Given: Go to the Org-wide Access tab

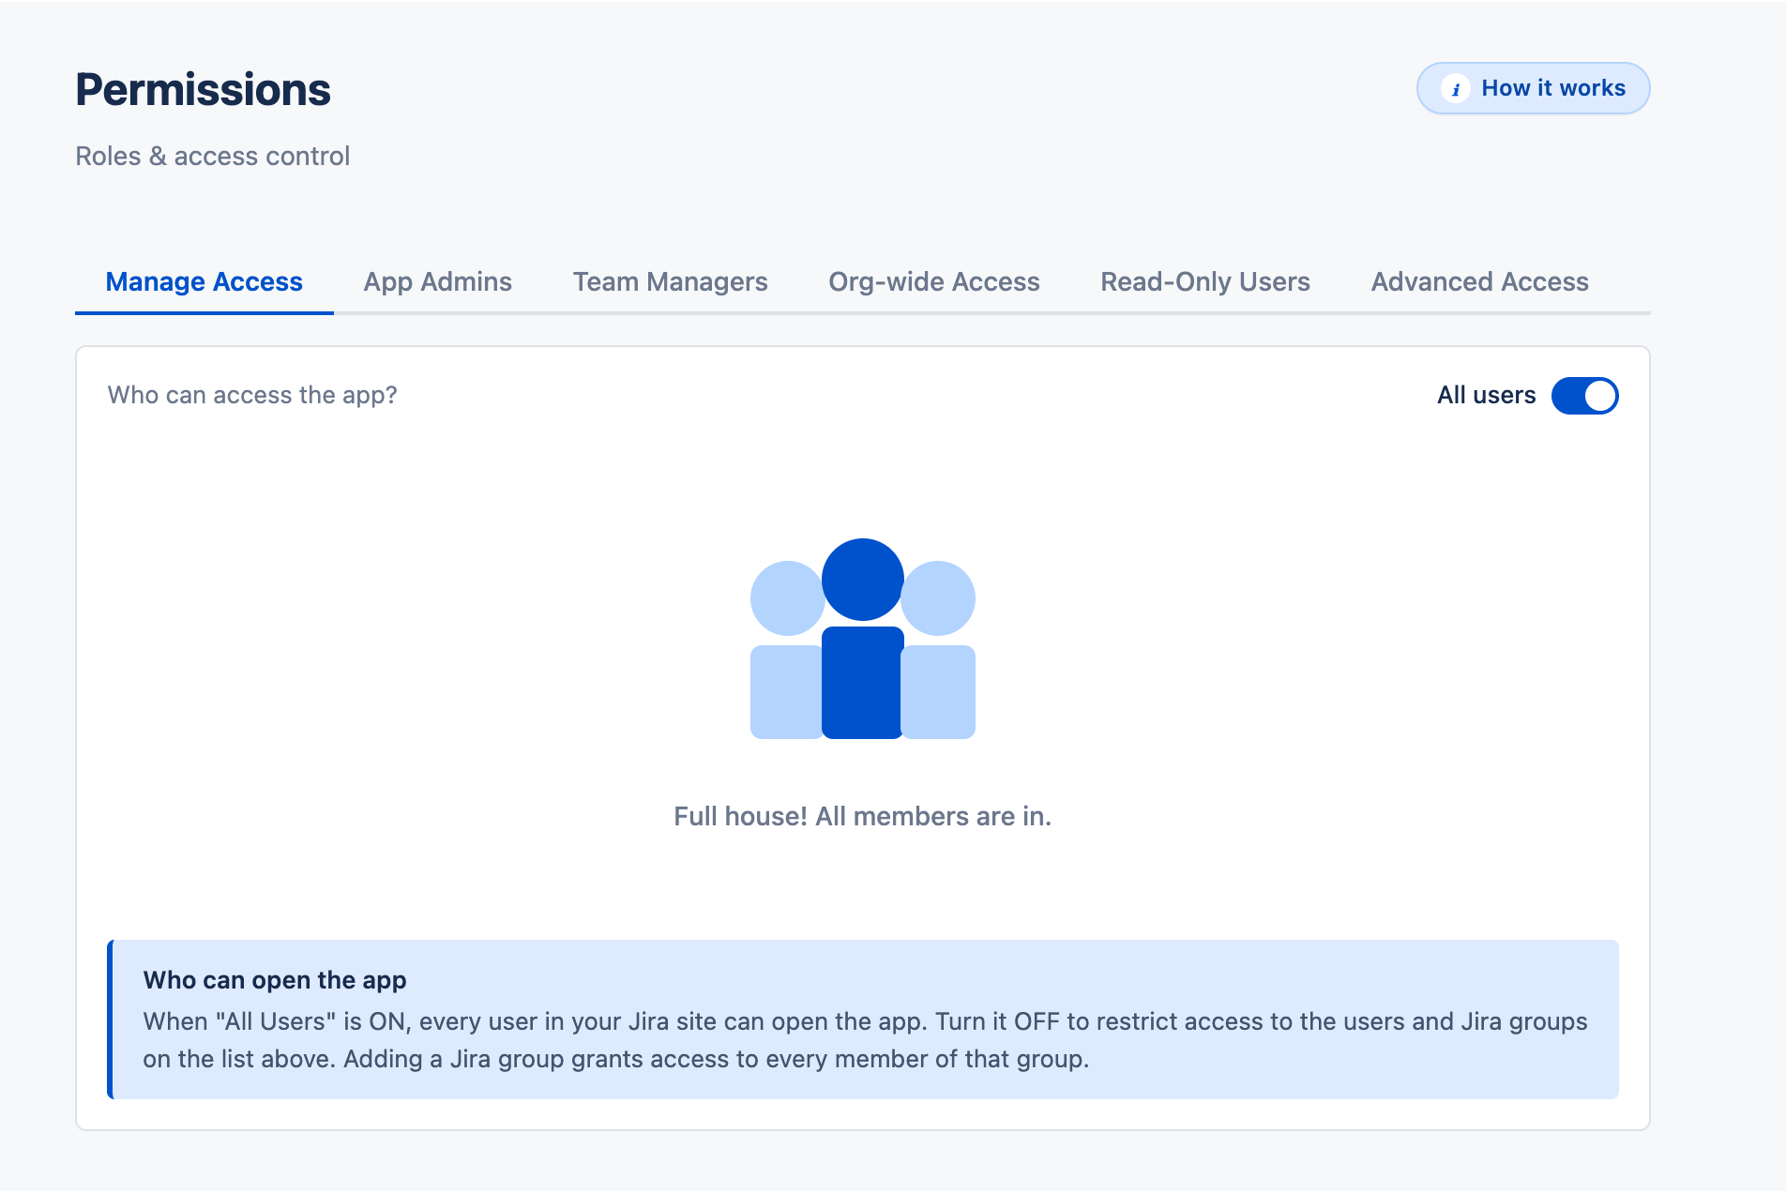Looking at the screenshot, I should (x=934, y=282).
